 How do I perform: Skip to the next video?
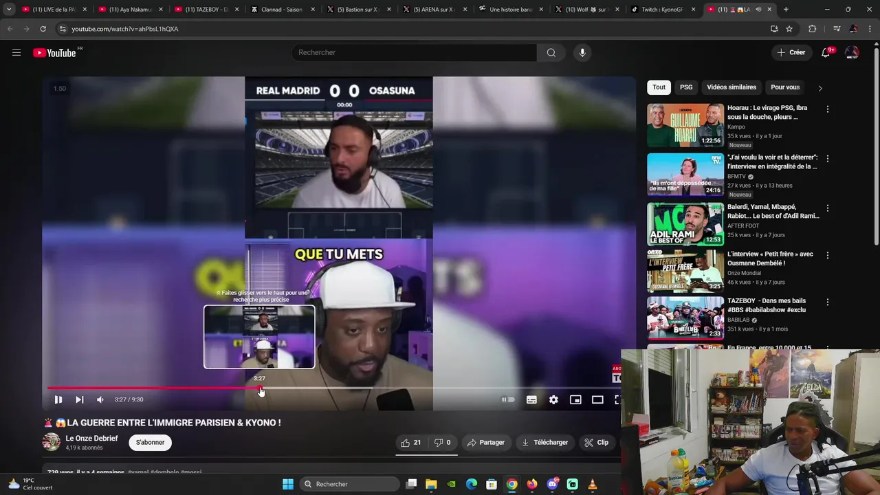tap(80, 399)
